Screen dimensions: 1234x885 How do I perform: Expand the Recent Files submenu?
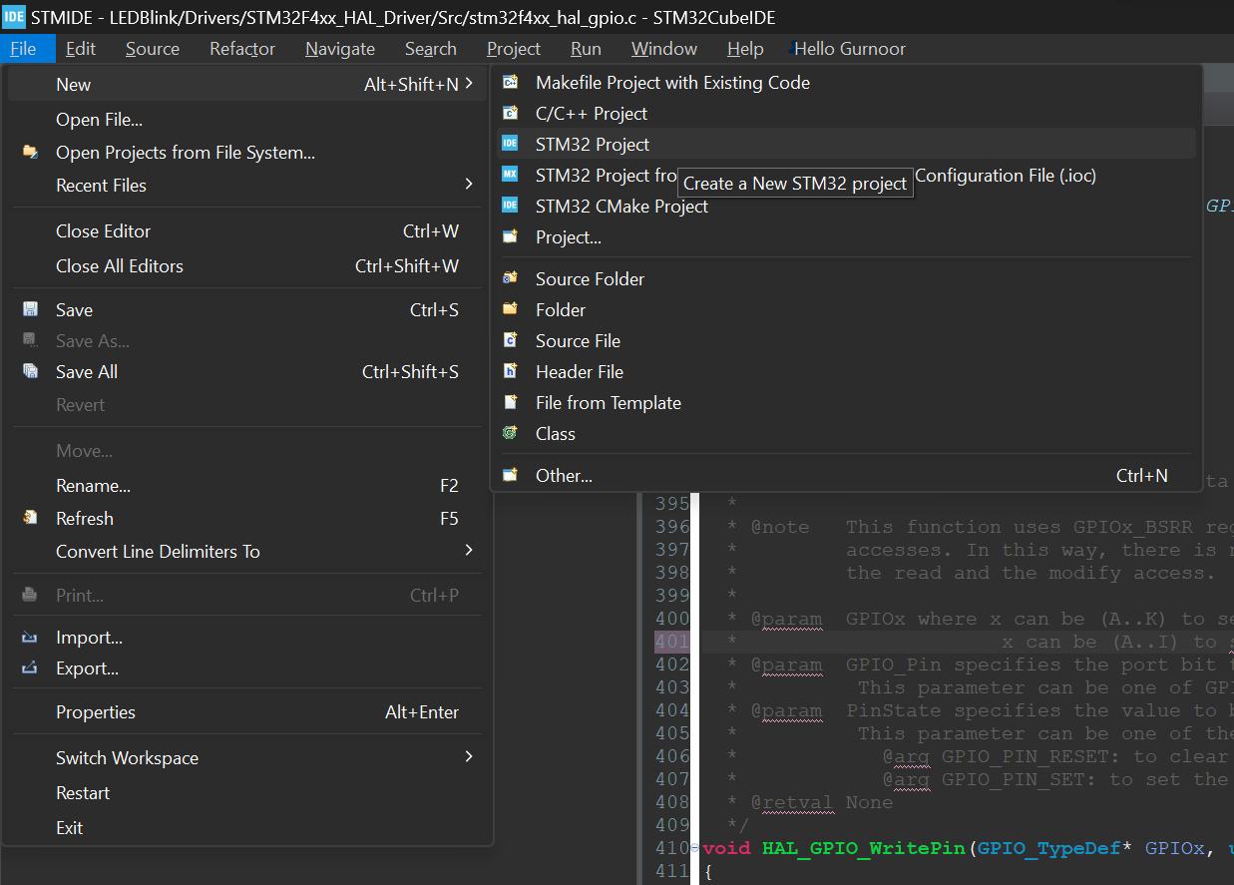pyautogui.click(x=467, y=184)
